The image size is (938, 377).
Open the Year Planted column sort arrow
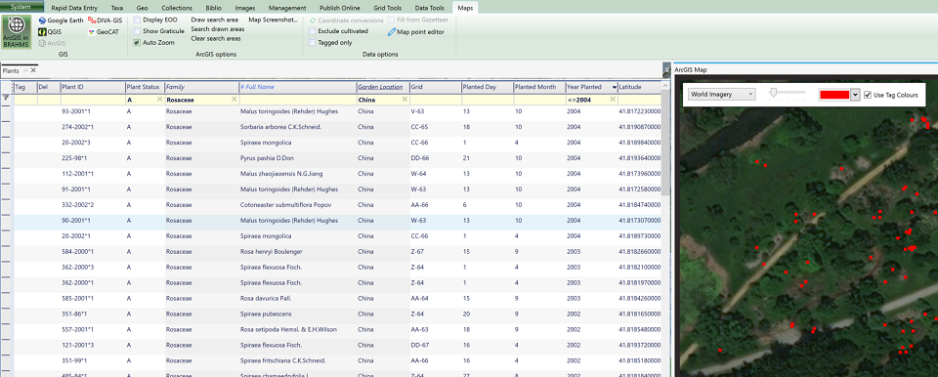click(x=614, y=87)
